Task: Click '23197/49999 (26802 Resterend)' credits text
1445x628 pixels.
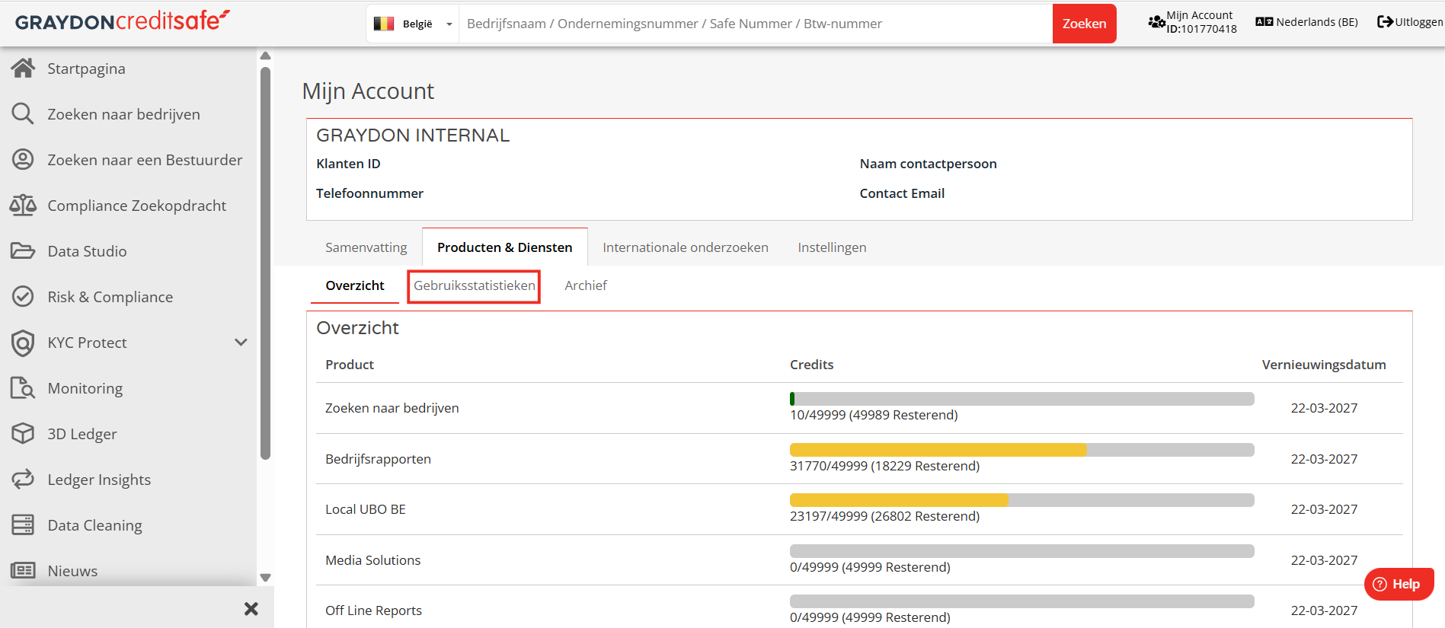Action: pos(884,516)
